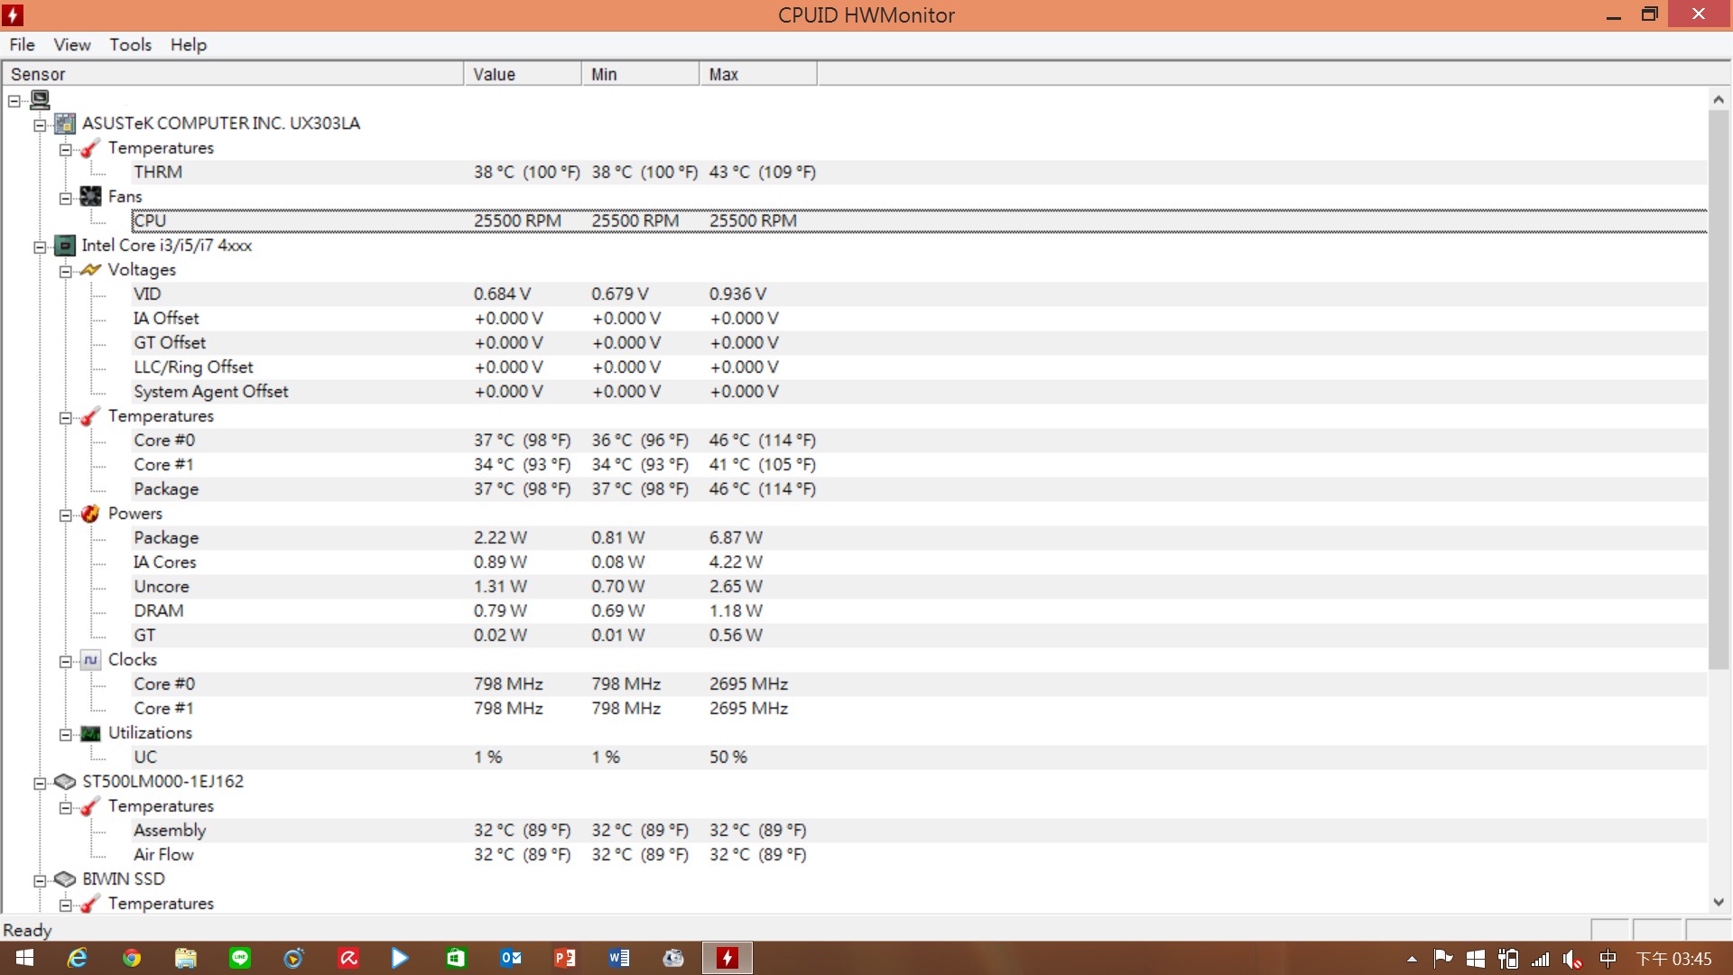Viewport: 1733px width, 975px height.
Task: Collapse the ASUSTeK COMPUTER INC. UX303LA node
Action: tap(40, 125)
